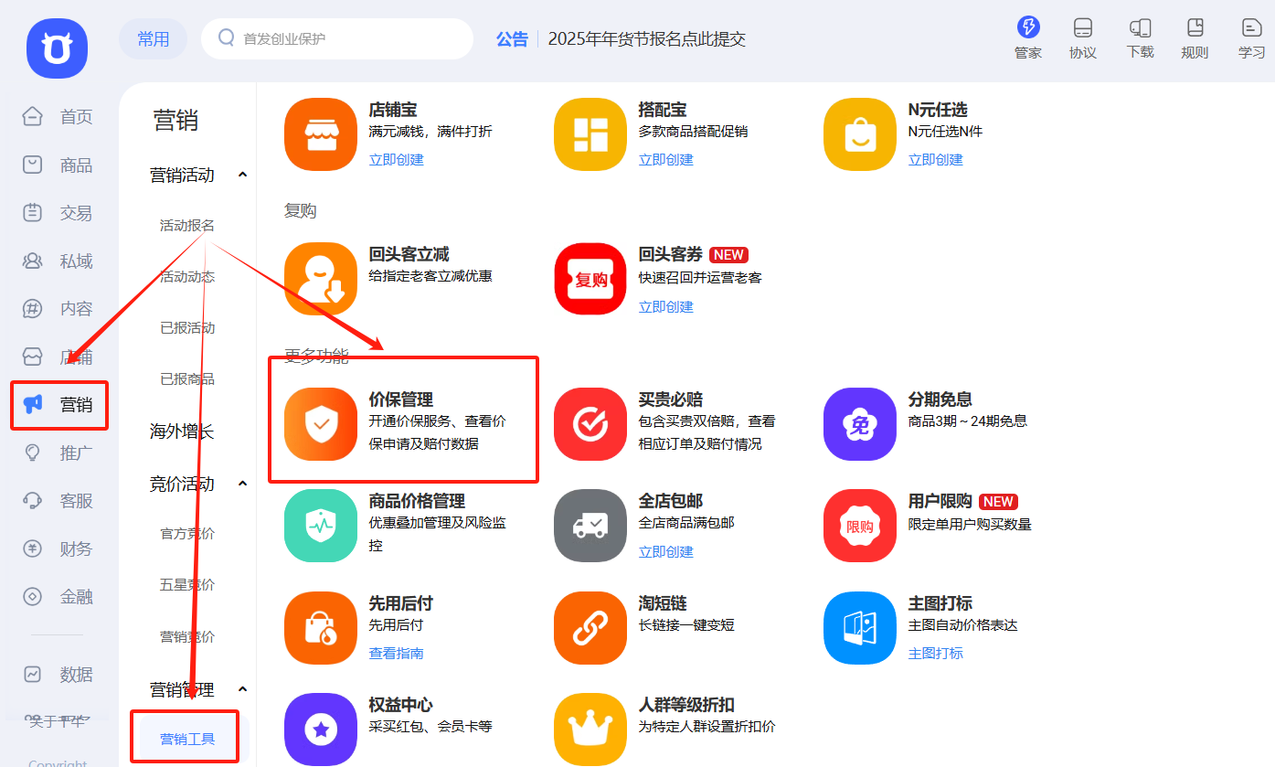Click the 主图打标 blue icon
The image size is (1275, 767).
(x=859, y=628)
